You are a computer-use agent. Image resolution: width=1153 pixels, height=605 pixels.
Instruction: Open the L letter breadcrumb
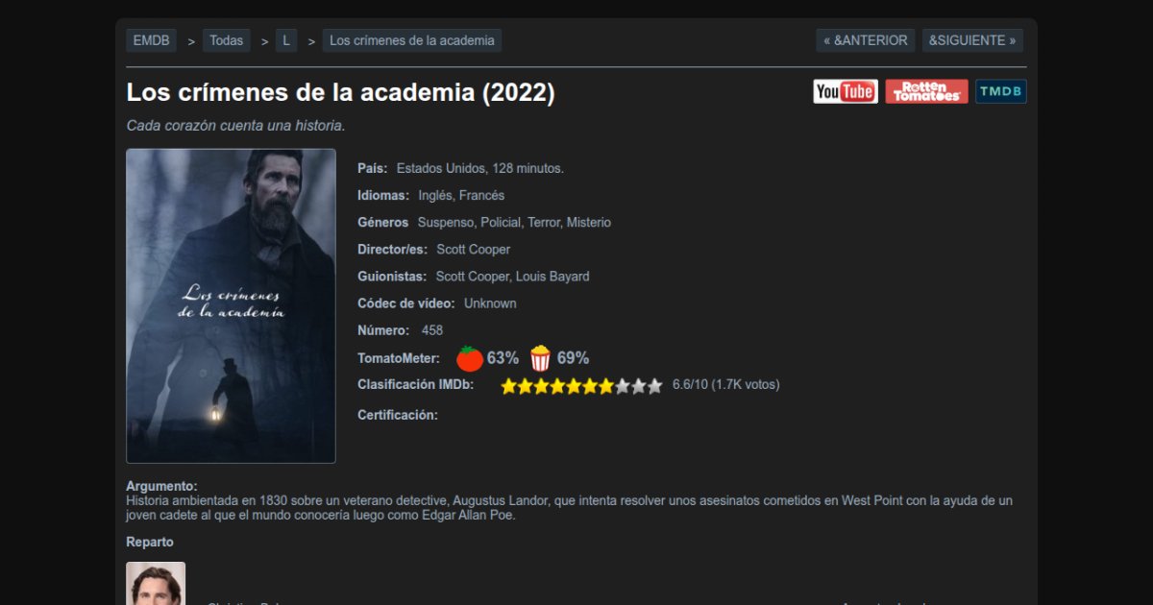click(286, 40)
